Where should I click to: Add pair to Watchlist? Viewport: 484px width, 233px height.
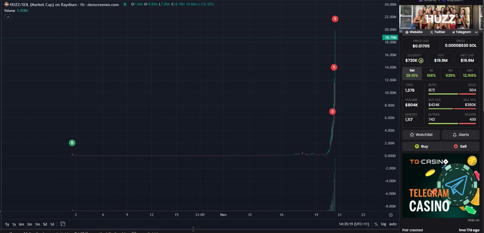(x=421, y=135)
